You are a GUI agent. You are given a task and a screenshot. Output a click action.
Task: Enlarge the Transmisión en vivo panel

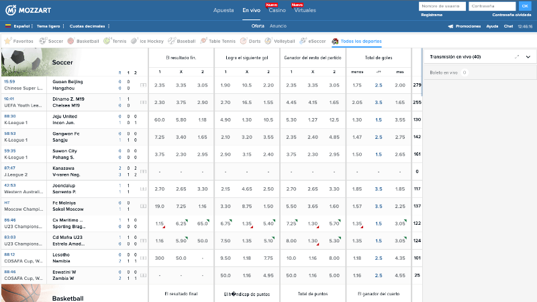517,57
